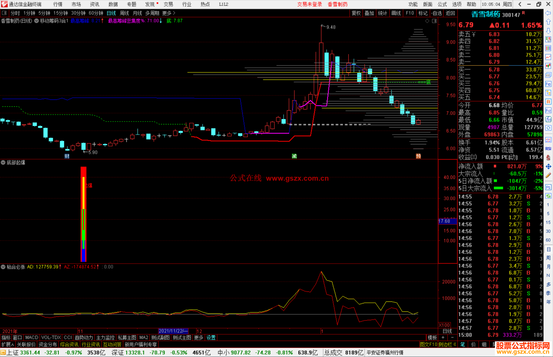Open the hierarchy tree icon in sidebar
The height and width of the screenshot is (357, 553).
(x=548, y=93)
